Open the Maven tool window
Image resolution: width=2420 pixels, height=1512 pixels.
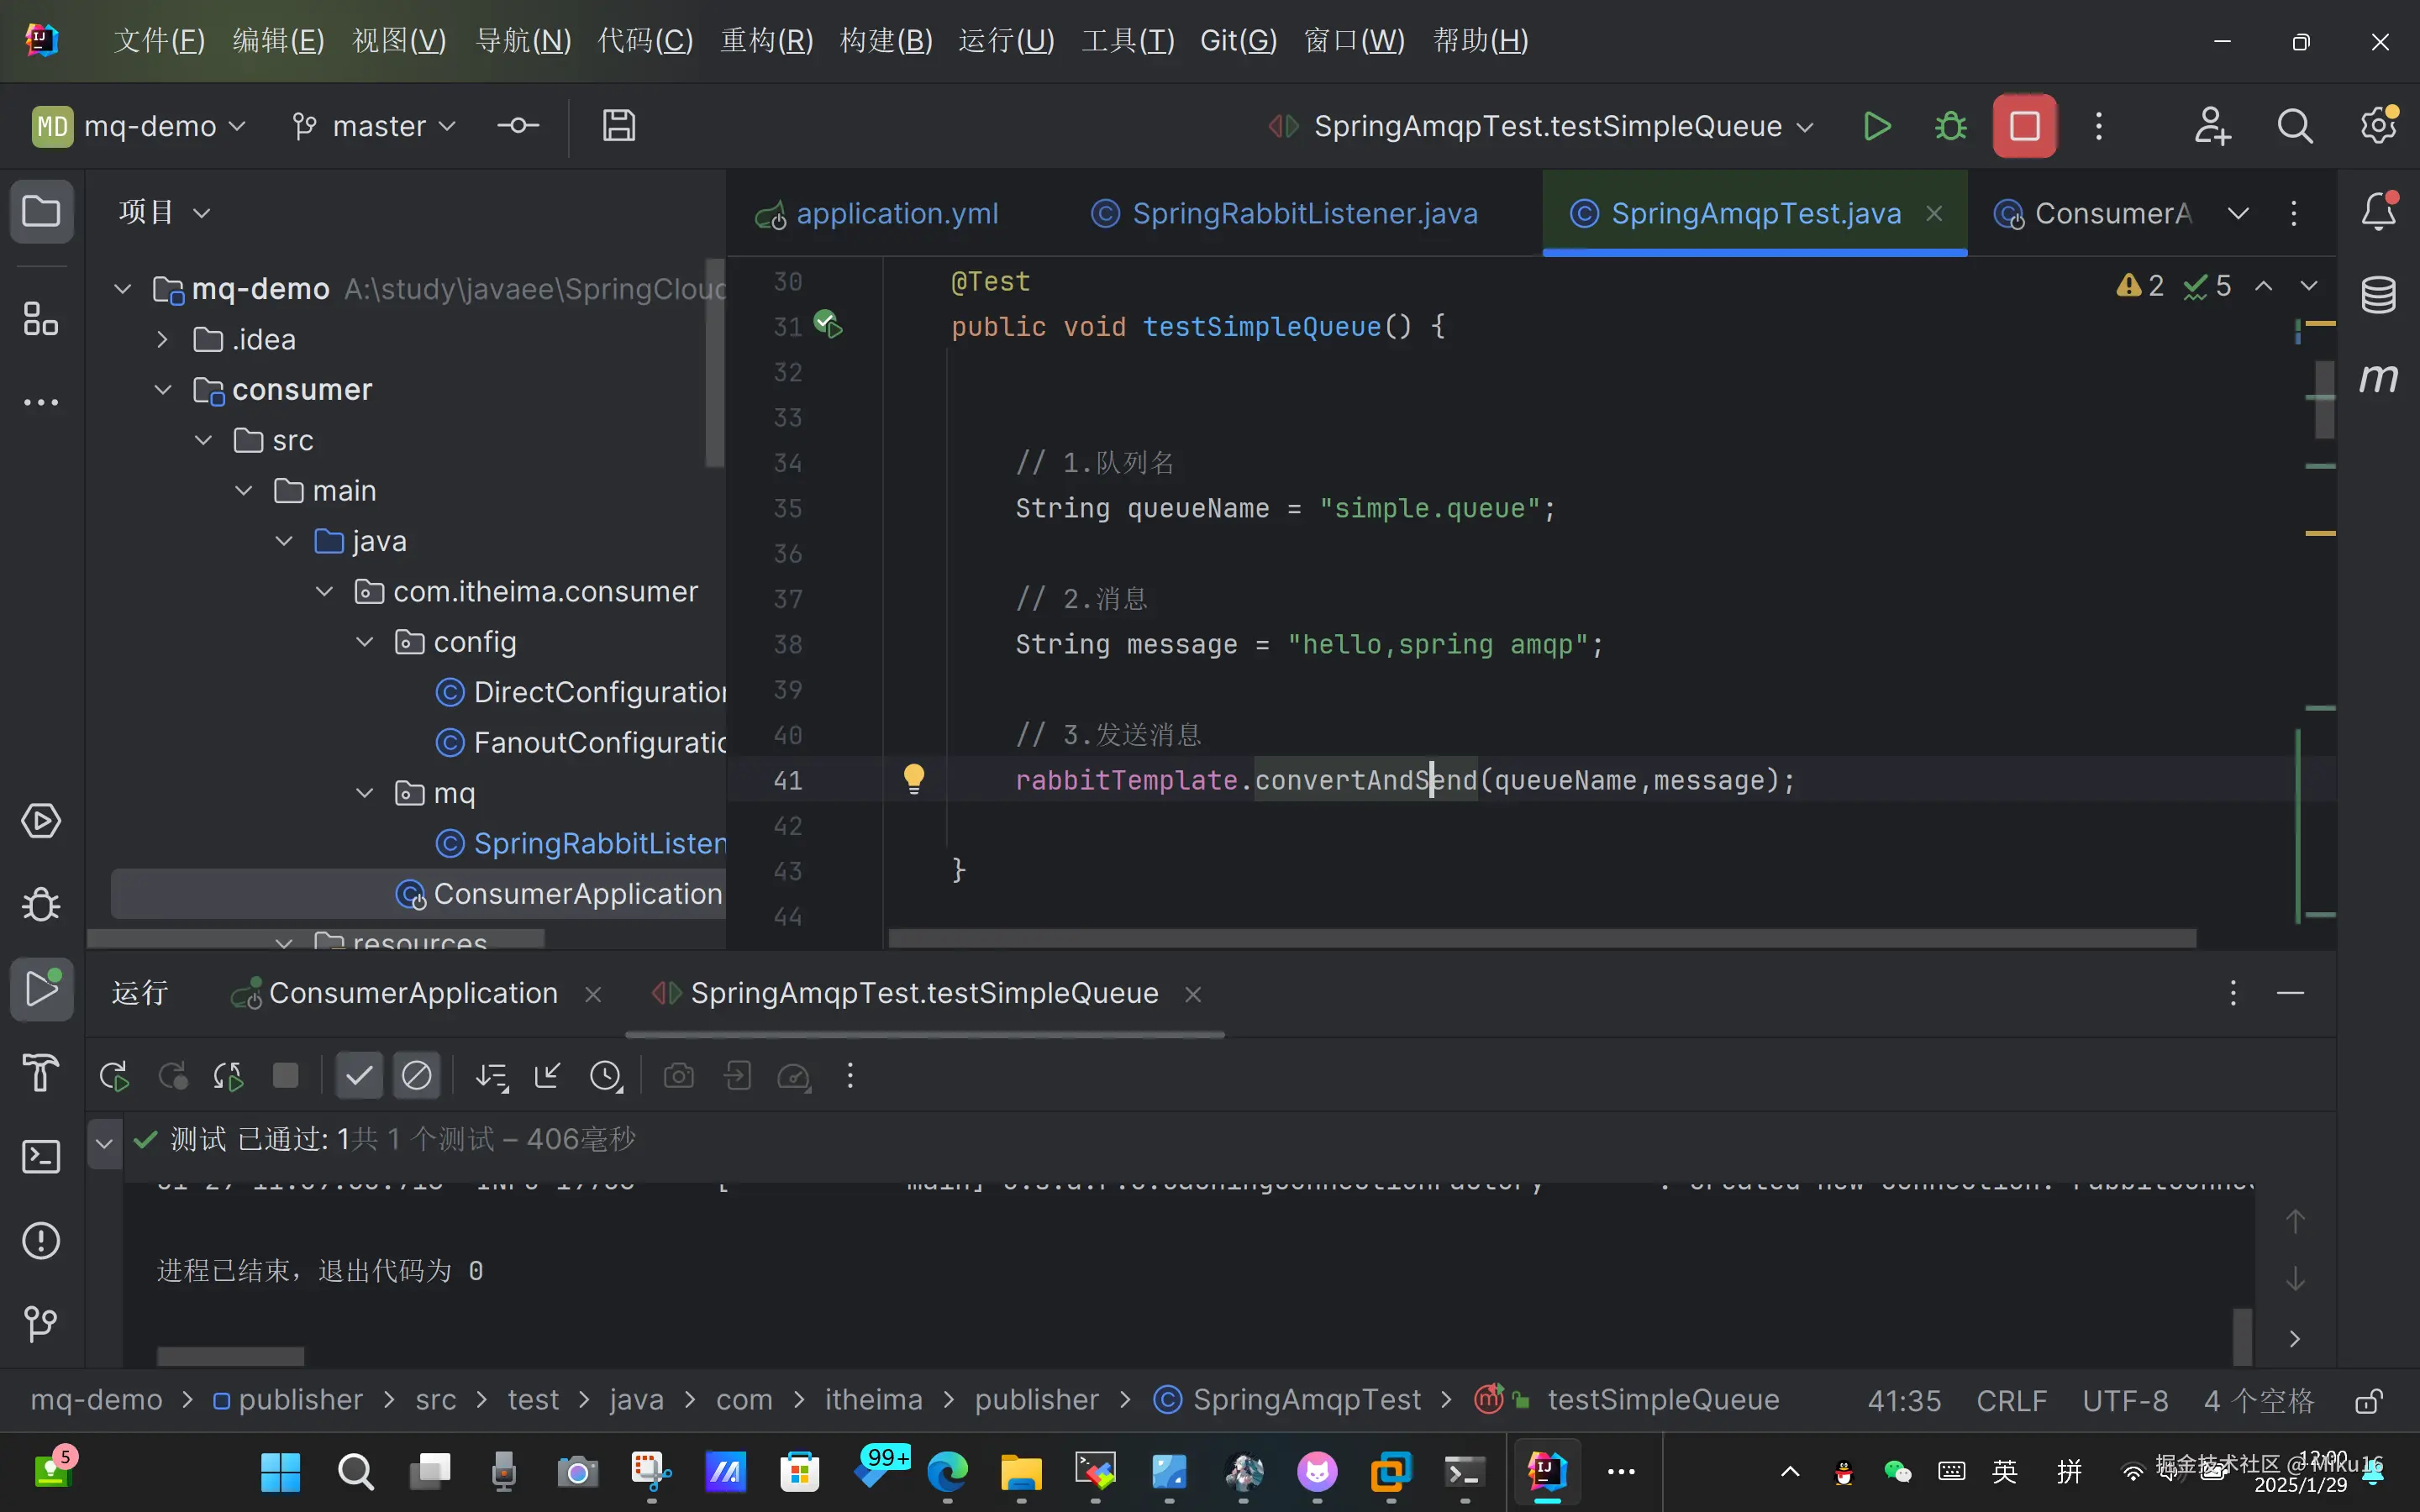[x=2378, y=378]
